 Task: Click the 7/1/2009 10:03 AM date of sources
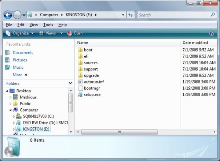pyautogui.click(x=199, y=63)
